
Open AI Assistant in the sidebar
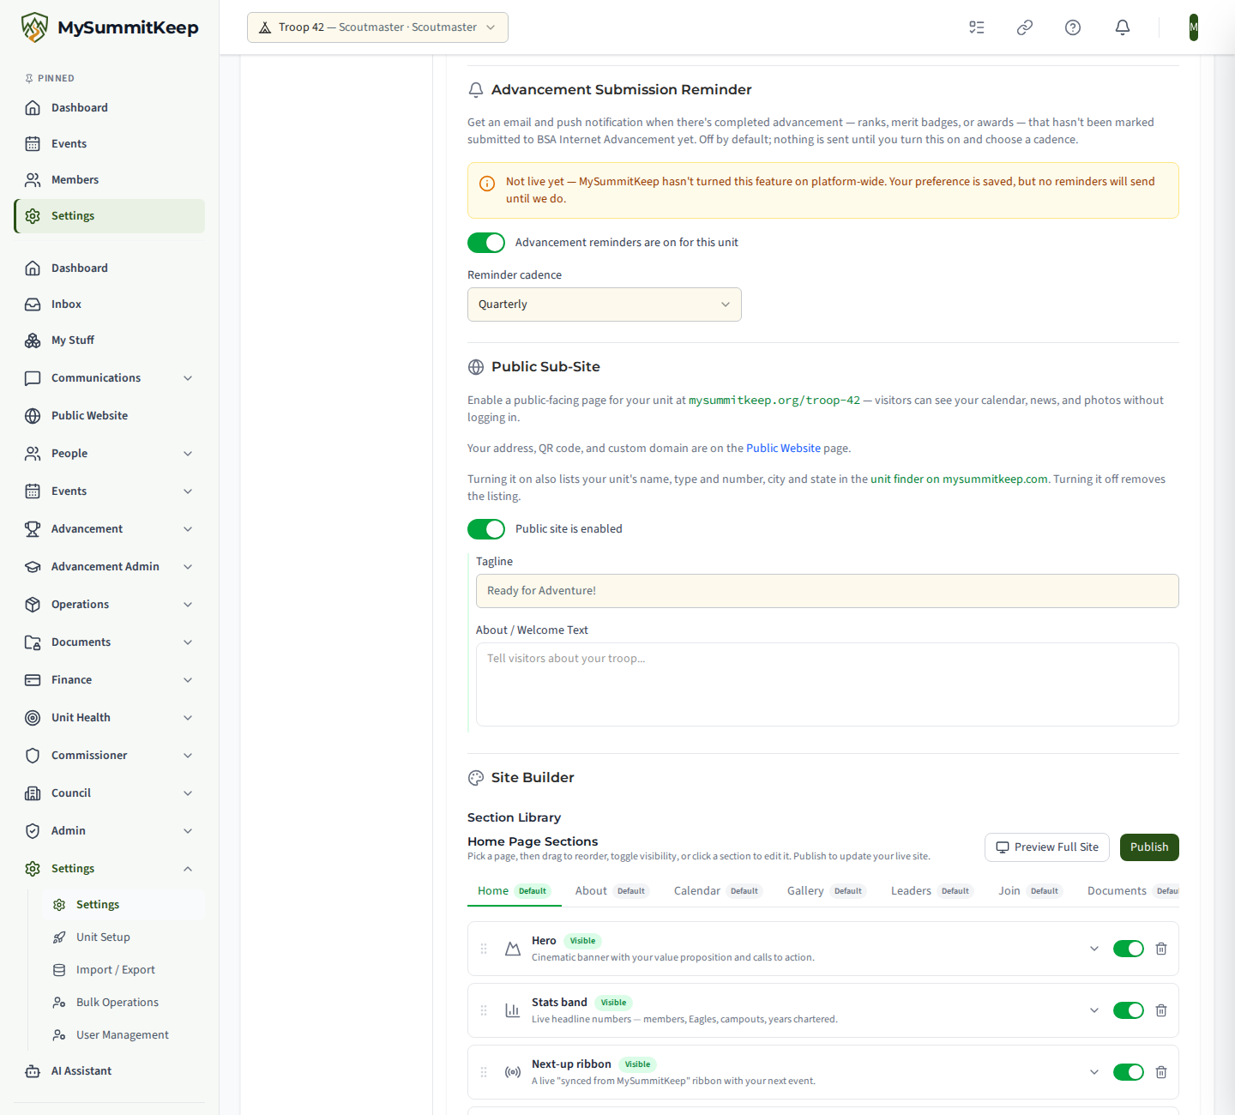109,1071
